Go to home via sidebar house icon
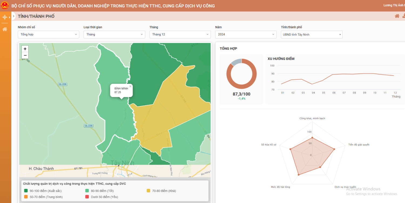This screenshot has width=405, height=203. click(x=5, y=29)
